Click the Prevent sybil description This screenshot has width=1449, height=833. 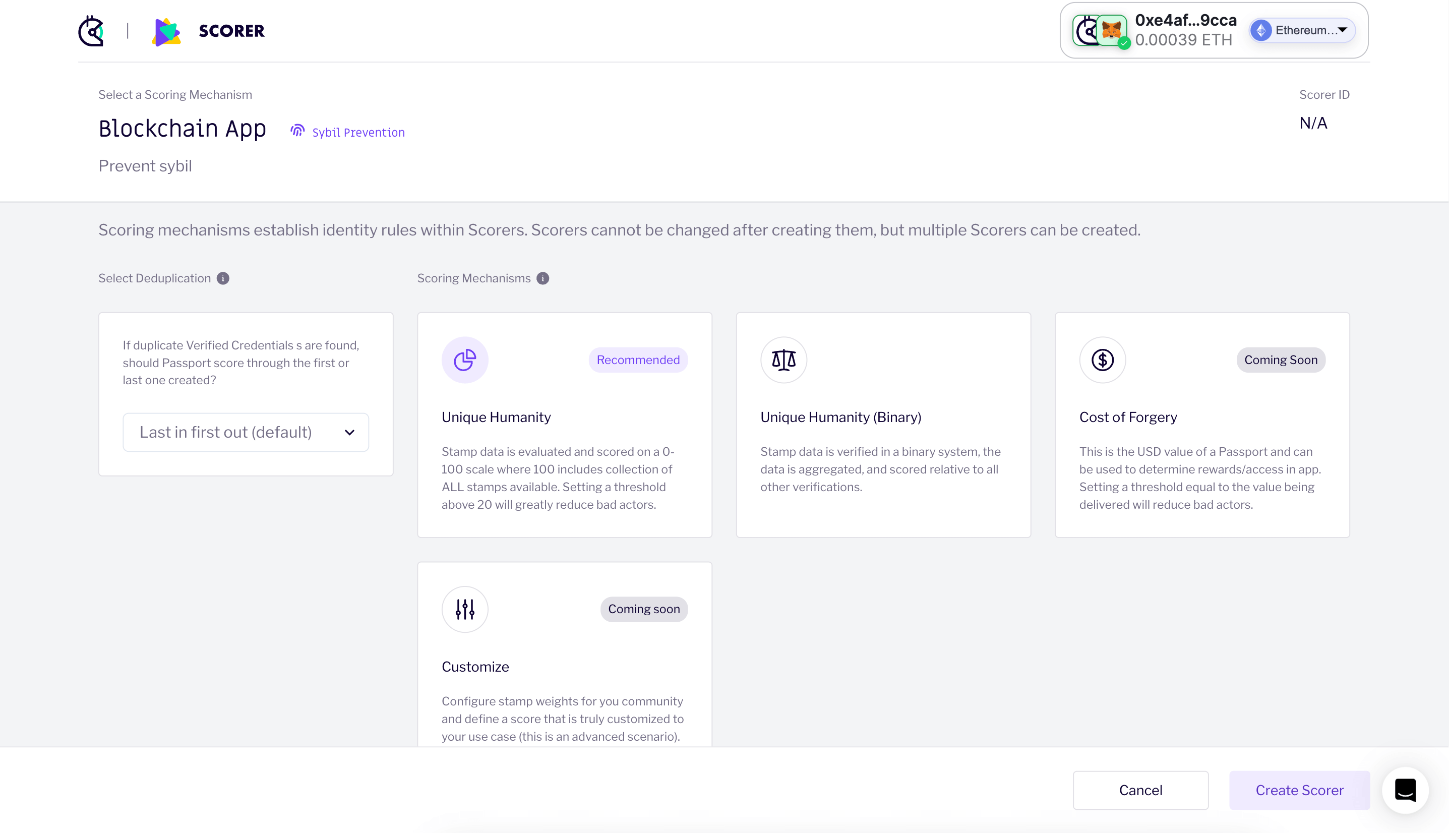[x=145, y=166]
